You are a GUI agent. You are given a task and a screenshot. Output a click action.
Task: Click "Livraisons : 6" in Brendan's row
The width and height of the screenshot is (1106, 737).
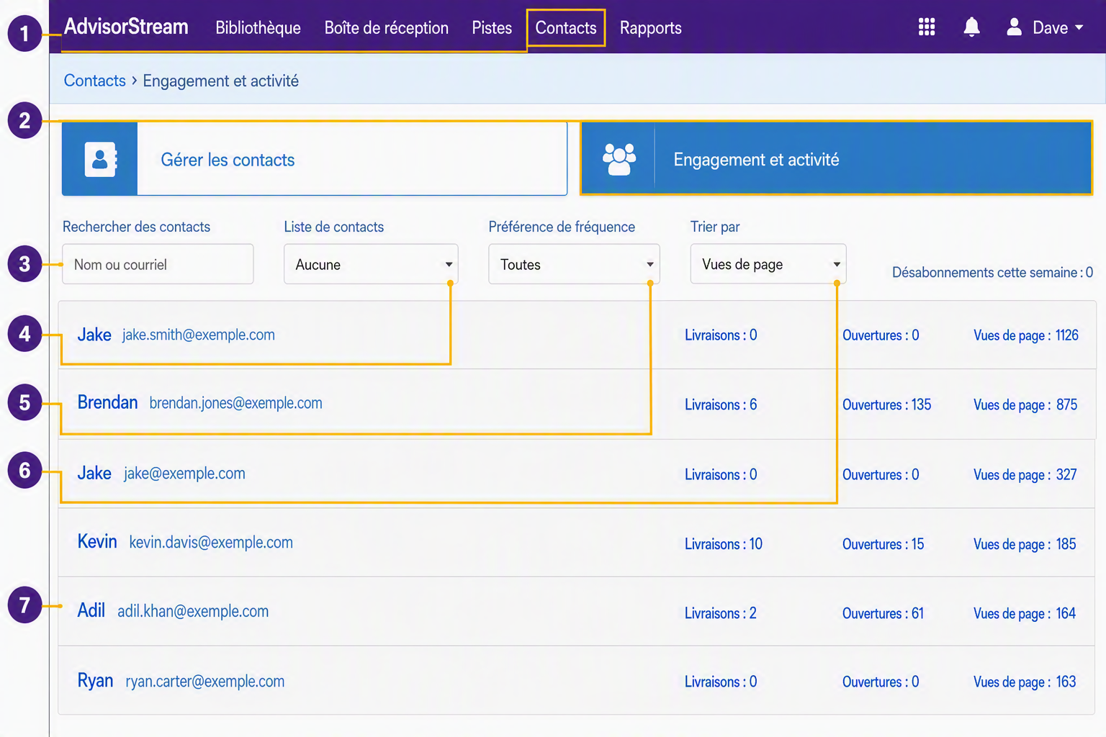(x=721, y=404)
